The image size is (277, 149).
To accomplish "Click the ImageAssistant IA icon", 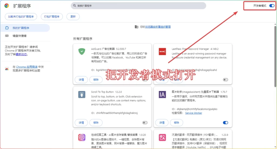I will [162, 95].
